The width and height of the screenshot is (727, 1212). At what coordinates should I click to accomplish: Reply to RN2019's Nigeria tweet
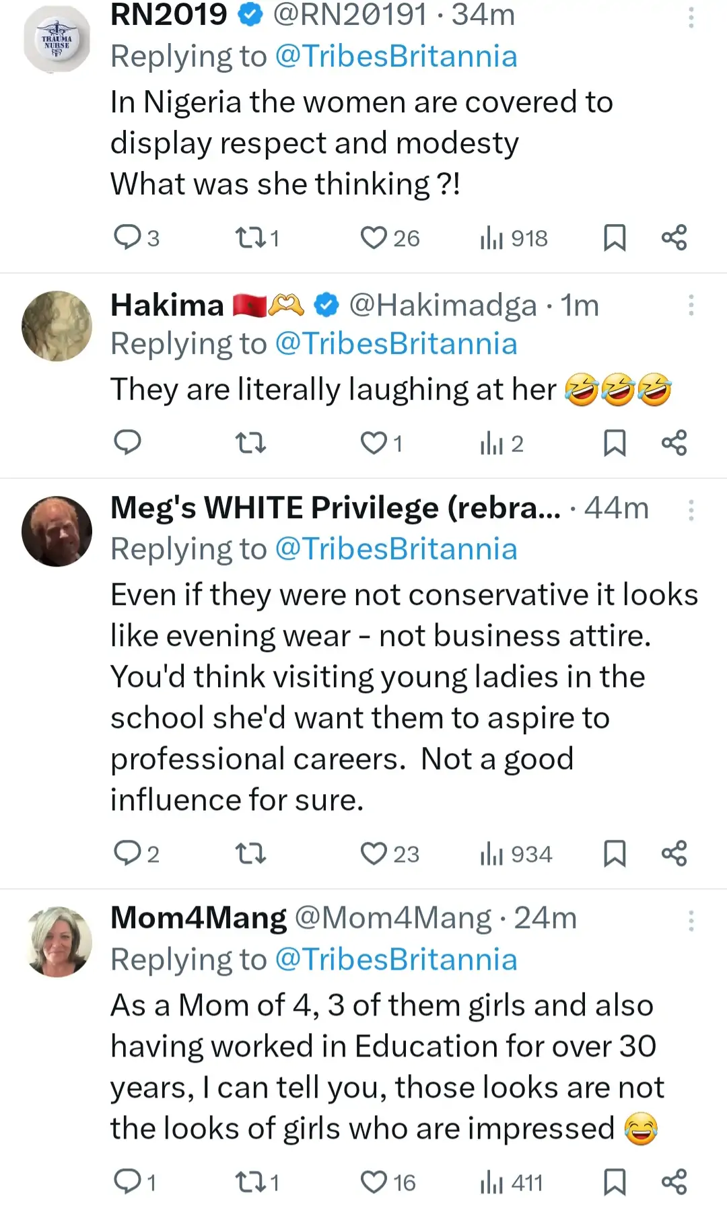pyautogui.click(x=127, y=238)
